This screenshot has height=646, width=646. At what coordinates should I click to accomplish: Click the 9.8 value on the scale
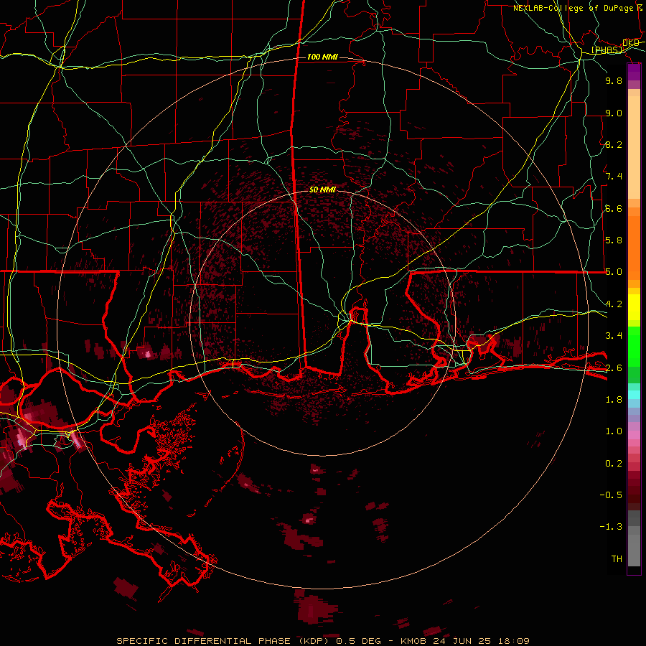click(614, 81)
